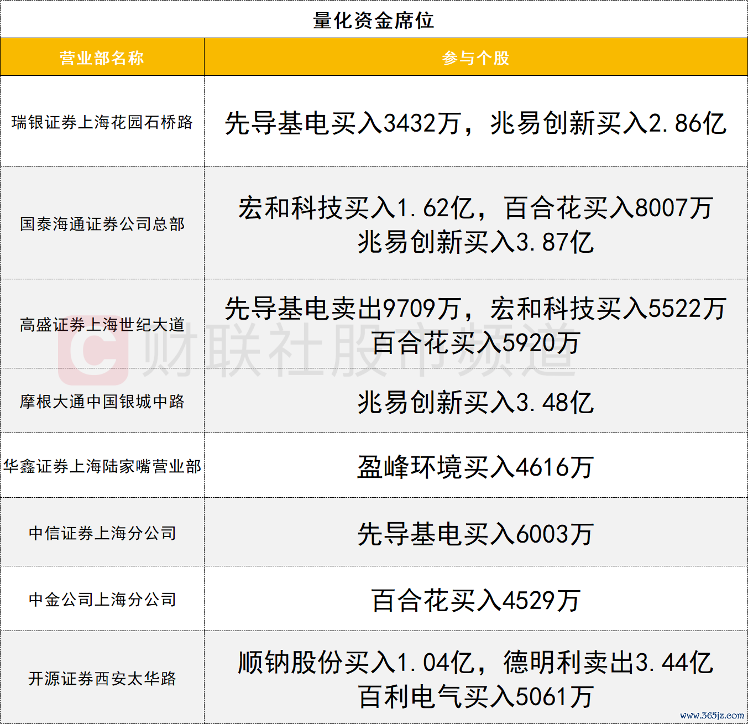Pick the "摩根大通中国银城中路" cell
The image size is (748, 724).
pyautogui.click(x=102, y=401)
